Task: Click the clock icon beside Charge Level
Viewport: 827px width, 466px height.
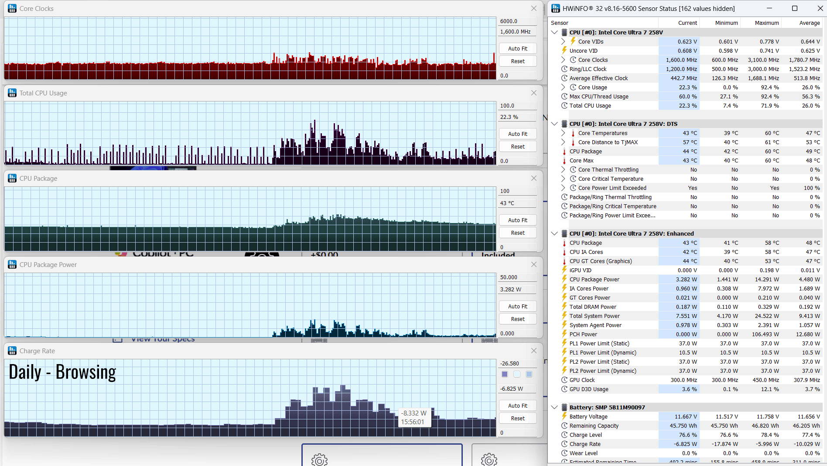Action: pos(564,435)
